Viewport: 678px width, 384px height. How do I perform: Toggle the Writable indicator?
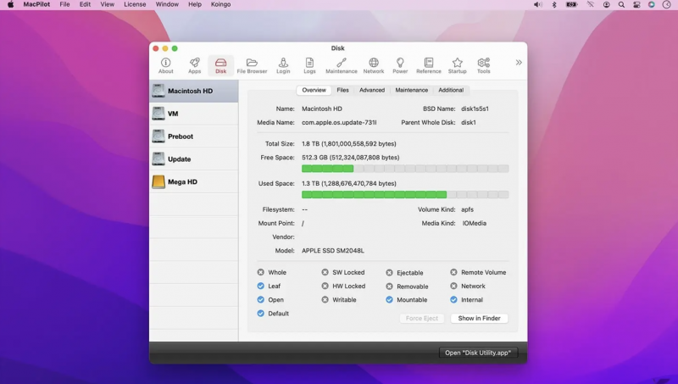click(x=325, y=300)
